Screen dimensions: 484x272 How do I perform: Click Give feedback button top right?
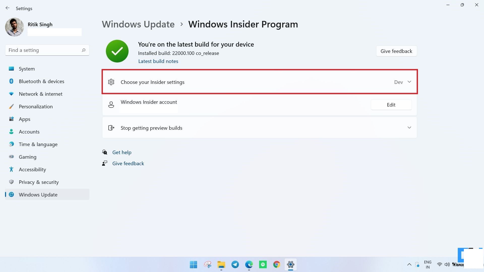point(396,51)
